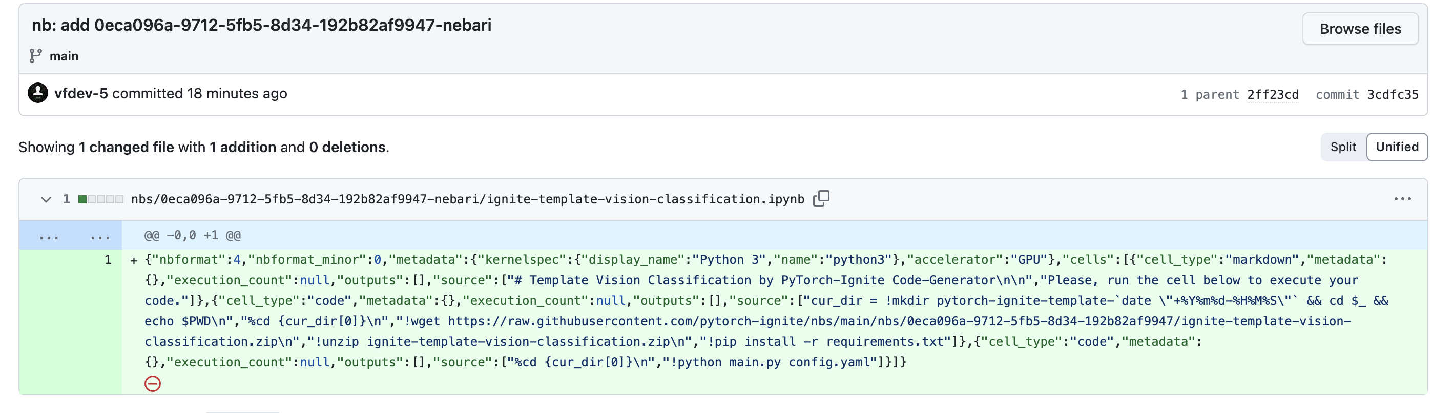Open vfdev-5 user profile link
This screenshot has width=1453, height=413.
pyautogui.click(x=80, y=94)
